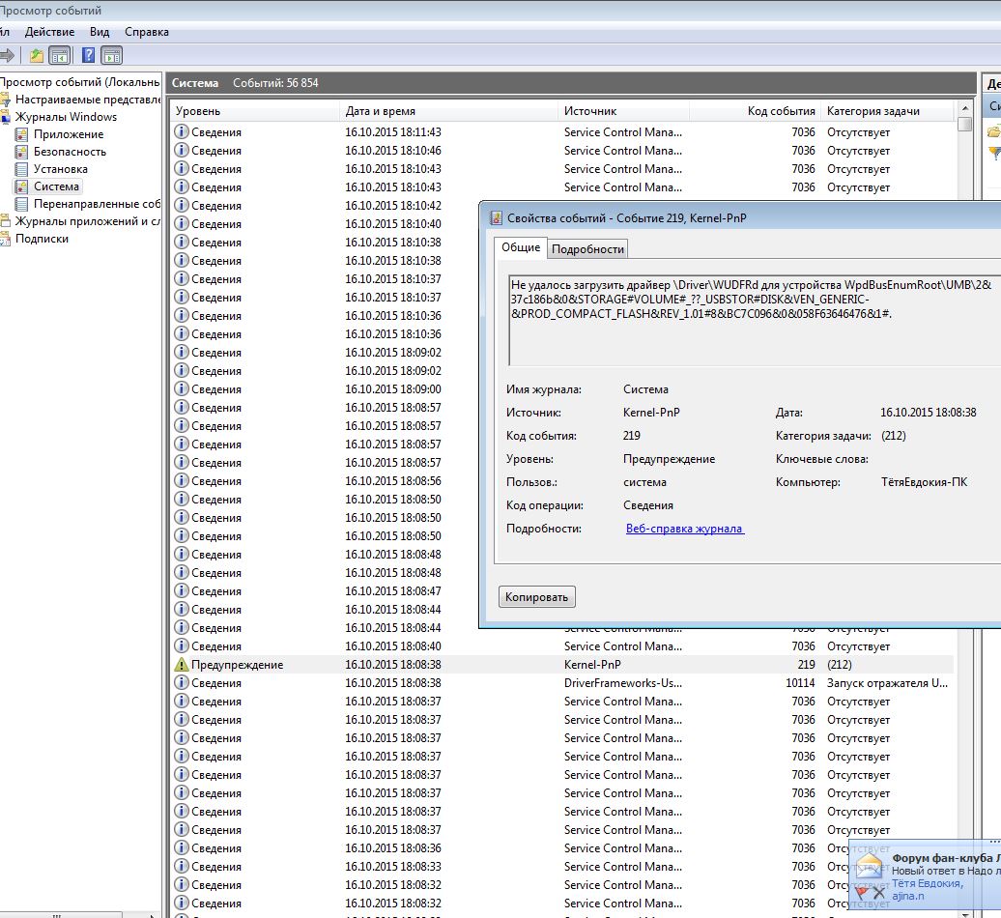Toggle the action pane toolbar button
The width and height of the screenshot is (1001, 918).
click(x=111, y=55)
